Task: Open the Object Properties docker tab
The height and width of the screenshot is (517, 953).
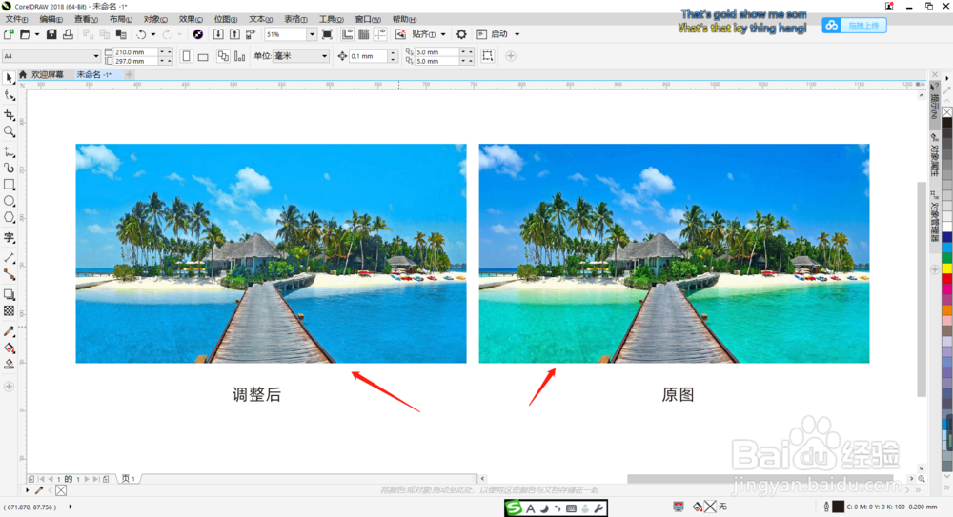Action: (935, 155)
